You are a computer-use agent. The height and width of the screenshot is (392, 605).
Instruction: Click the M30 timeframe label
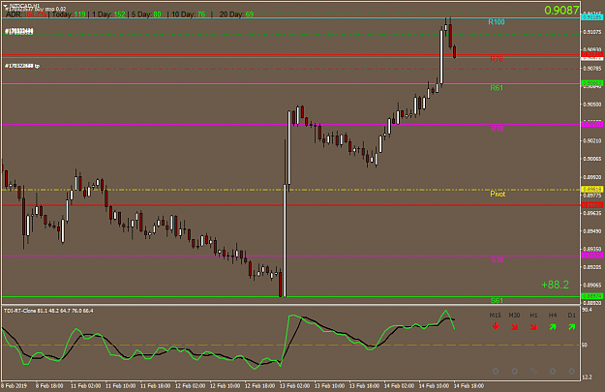click(514, 316)
